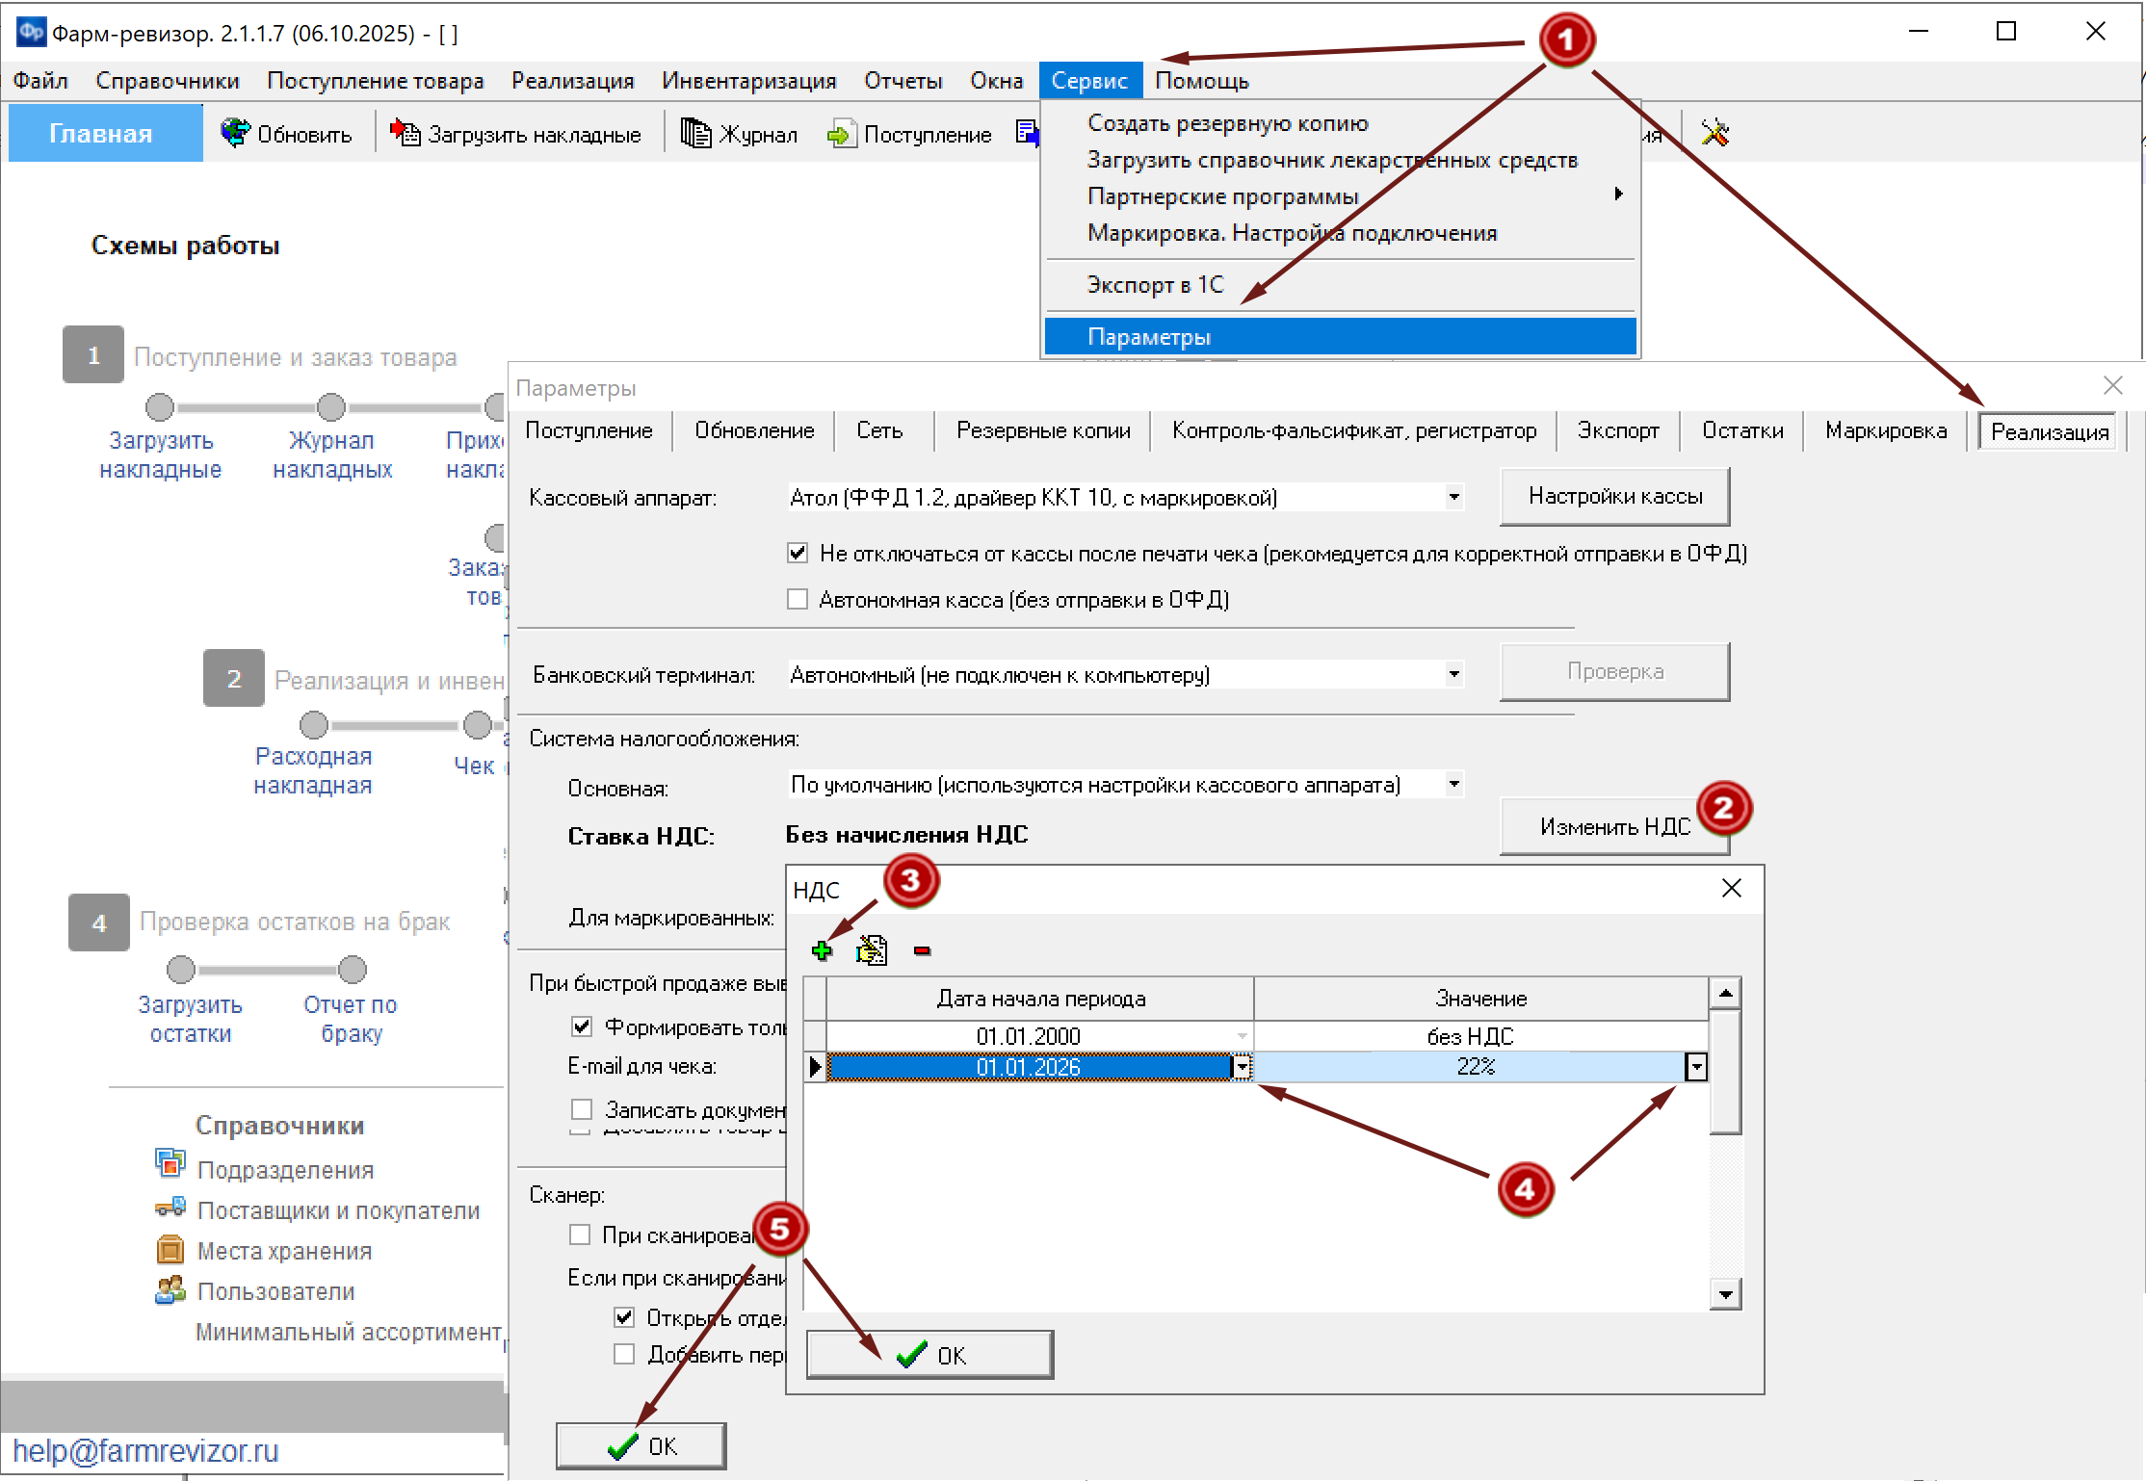2146x1481 pixels.
Task: Click the NDS table scrollbar down arrow
Action: tap(1725, 1295)
